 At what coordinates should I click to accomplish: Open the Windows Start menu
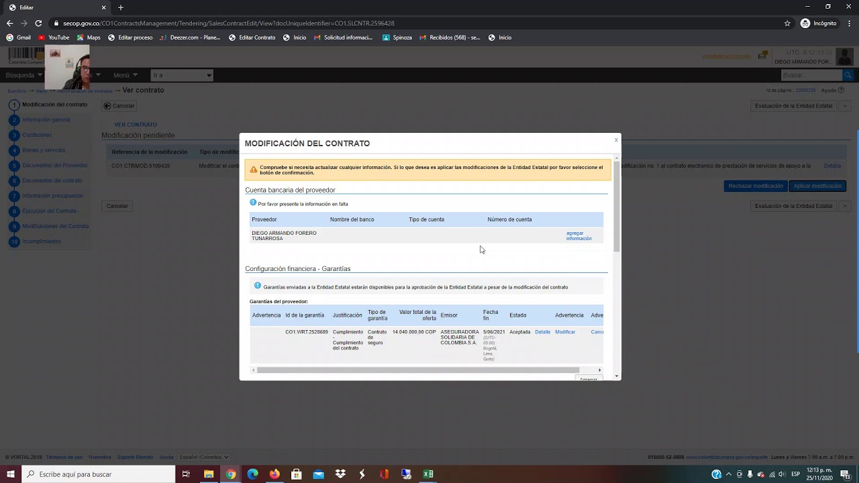[x=10, y=474]
